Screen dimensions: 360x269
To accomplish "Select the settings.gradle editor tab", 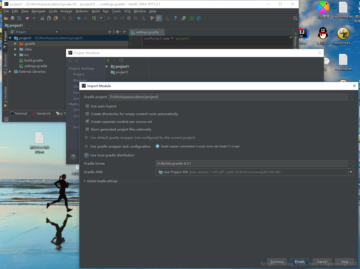I will pyautogui.click(x=147, y=32).
